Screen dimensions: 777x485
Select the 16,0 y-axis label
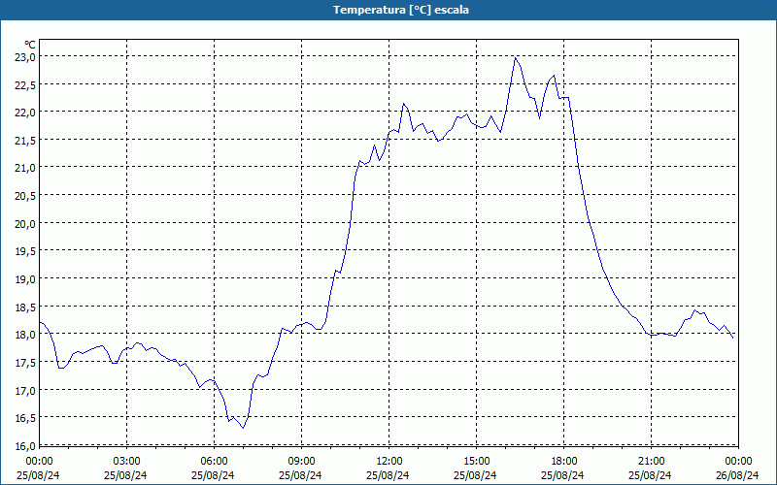[25, 446]
